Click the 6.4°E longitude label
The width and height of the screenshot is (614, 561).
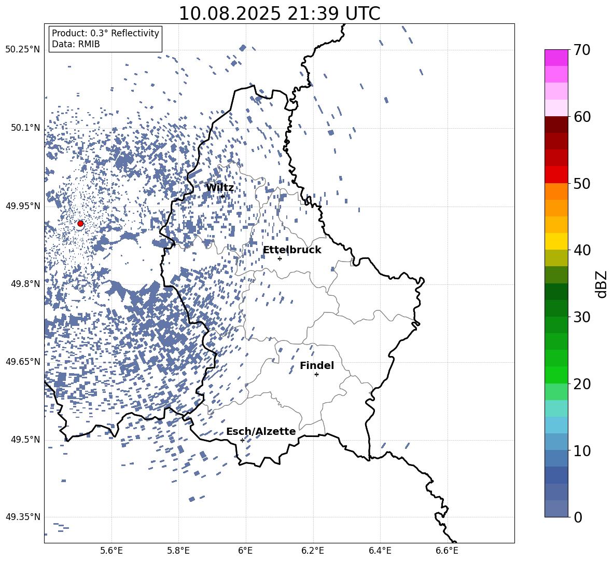380,551
